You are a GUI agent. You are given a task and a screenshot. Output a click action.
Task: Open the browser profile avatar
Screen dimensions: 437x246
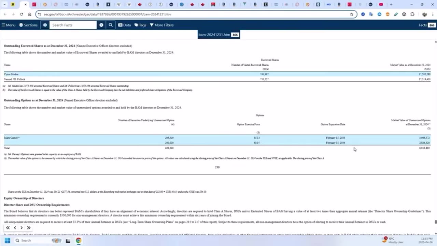pos(424,14)
